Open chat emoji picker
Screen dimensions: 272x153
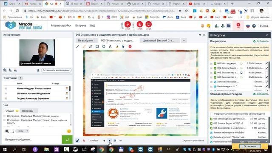pyautogui.click(x=69, y=131)
